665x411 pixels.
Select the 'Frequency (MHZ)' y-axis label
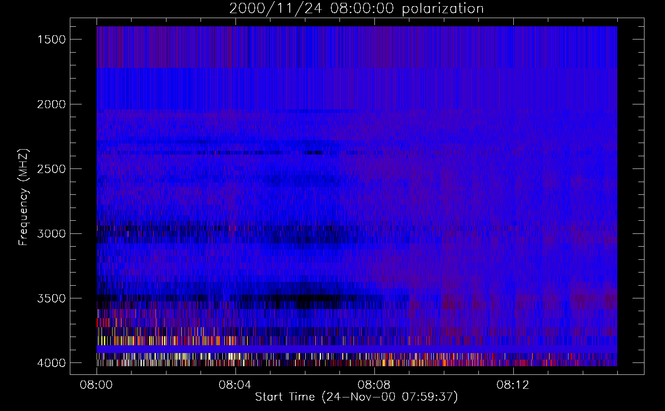23,197
